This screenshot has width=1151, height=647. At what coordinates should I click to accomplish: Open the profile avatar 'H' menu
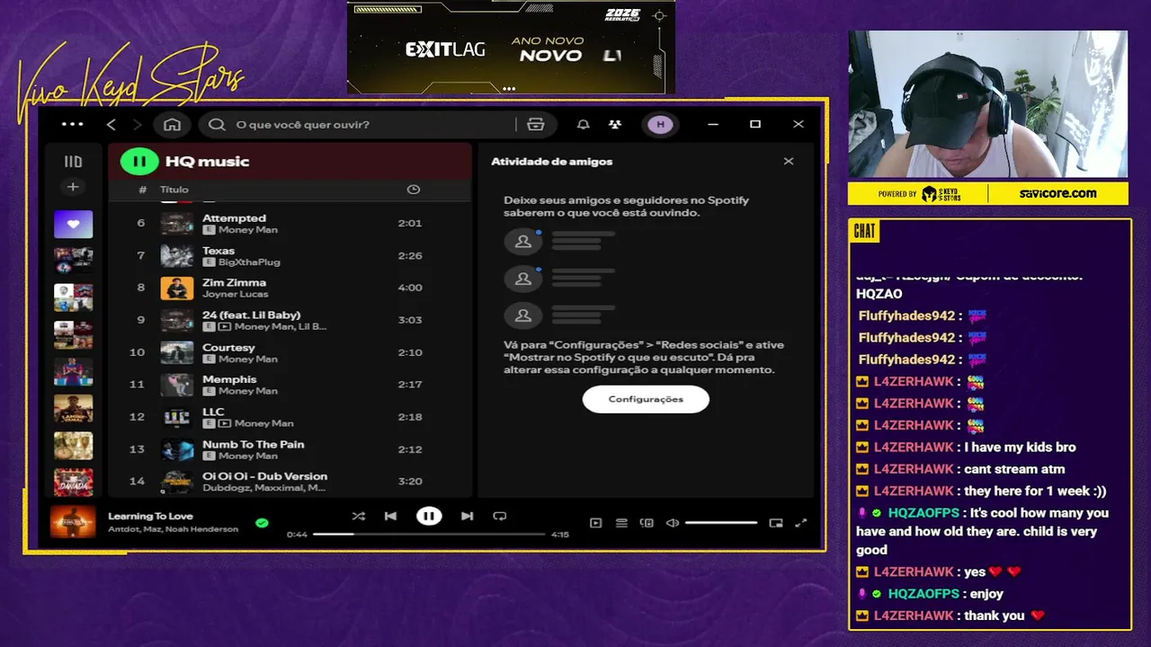point(661,124)
